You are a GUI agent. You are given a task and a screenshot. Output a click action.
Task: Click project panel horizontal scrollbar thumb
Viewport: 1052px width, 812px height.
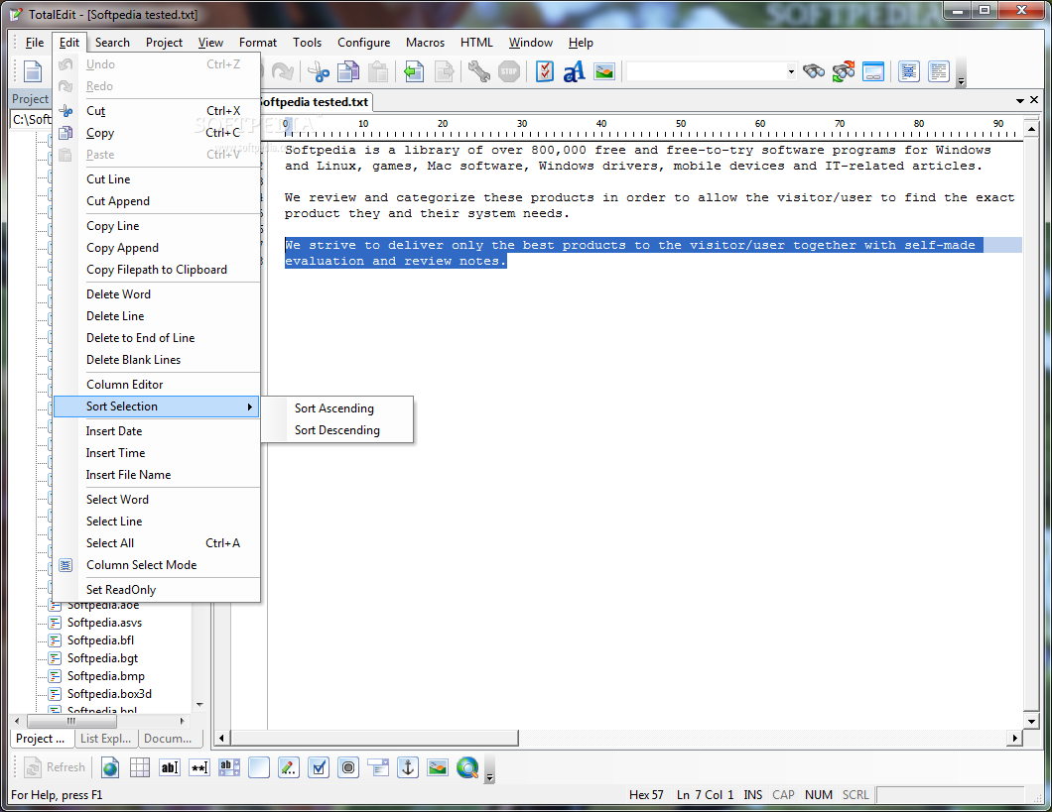coord(71,722)
